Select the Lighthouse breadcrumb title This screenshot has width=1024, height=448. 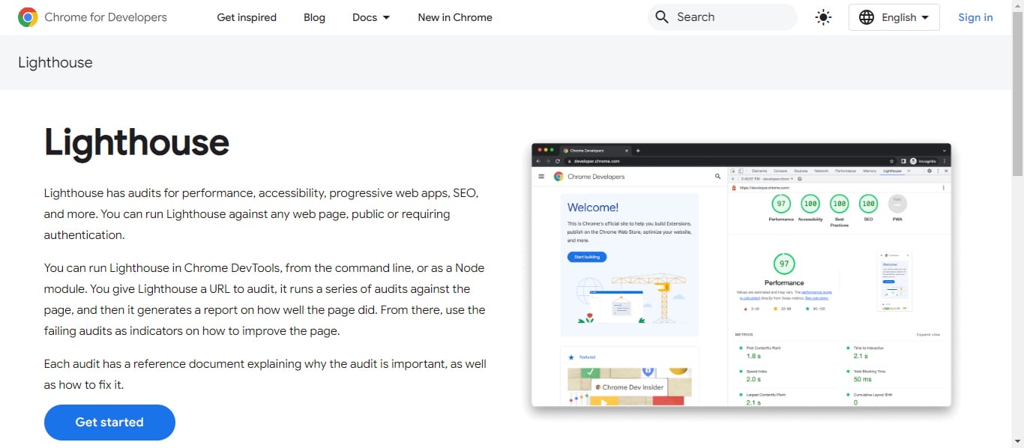pos(55,62)
